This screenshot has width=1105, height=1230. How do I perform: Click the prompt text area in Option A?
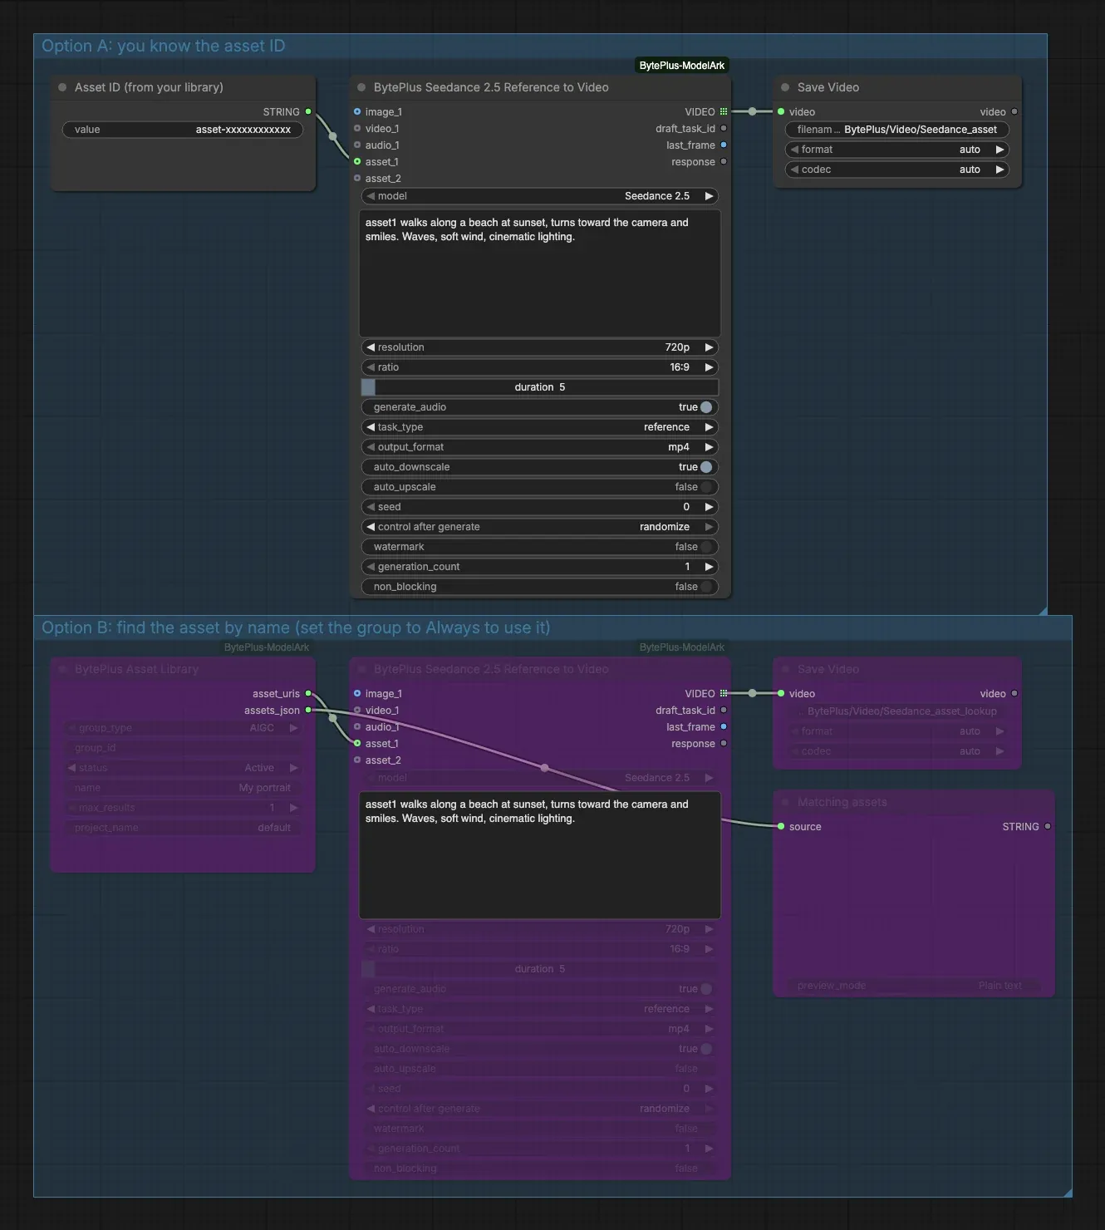tap(540, 273)
